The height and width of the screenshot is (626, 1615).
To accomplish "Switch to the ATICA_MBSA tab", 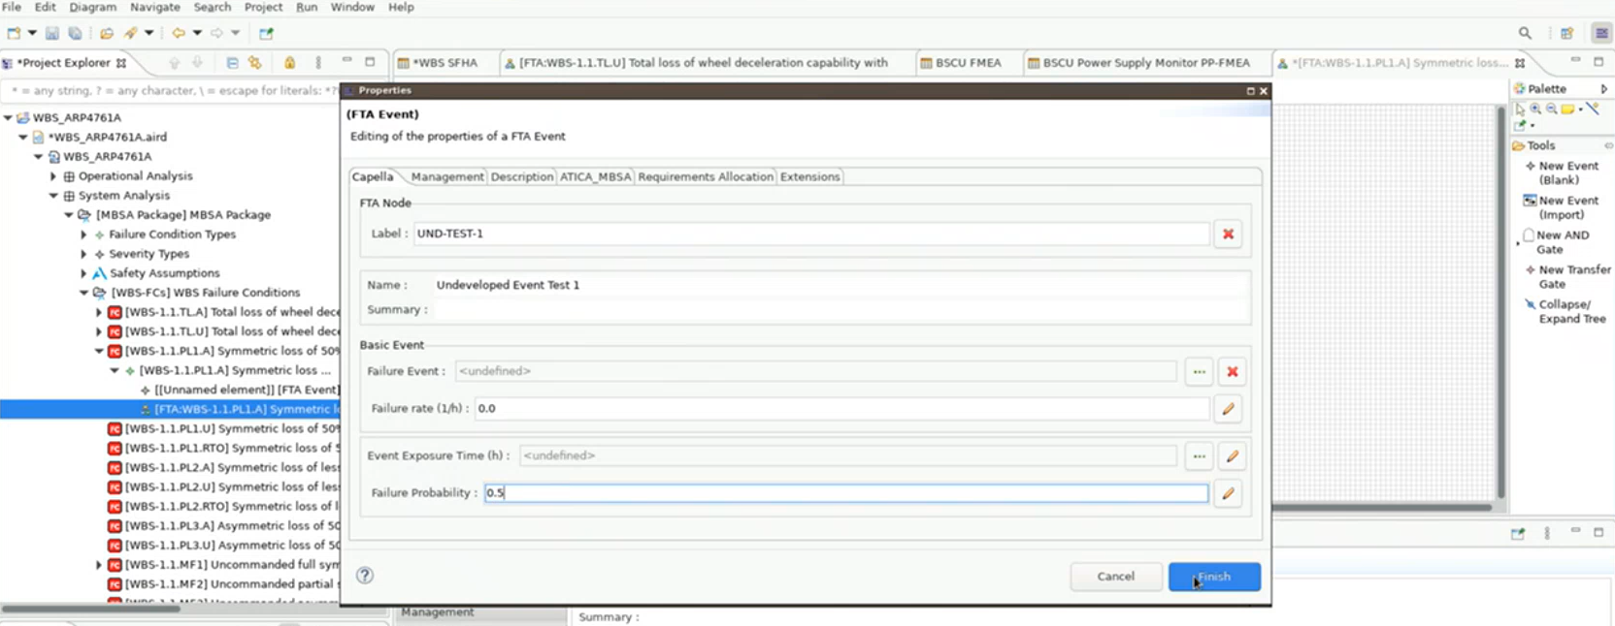I will coord(596,176).
